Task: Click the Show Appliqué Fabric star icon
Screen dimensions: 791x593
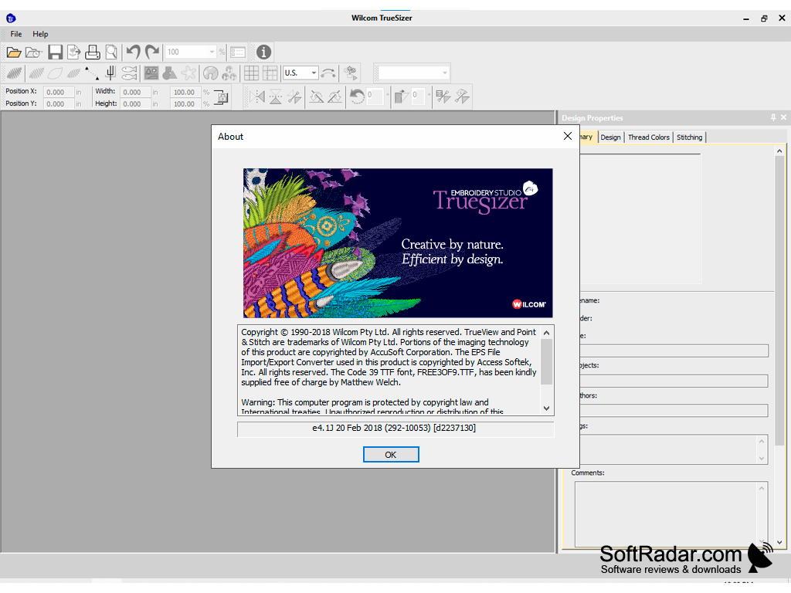Action: 188,73
